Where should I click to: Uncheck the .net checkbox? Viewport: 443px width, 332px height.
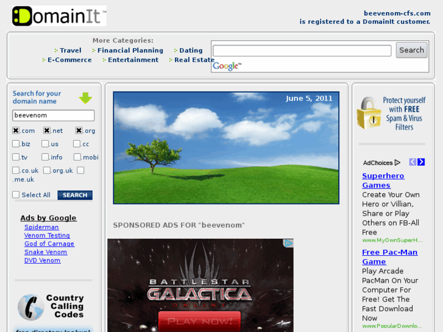[x=47, y=130]
